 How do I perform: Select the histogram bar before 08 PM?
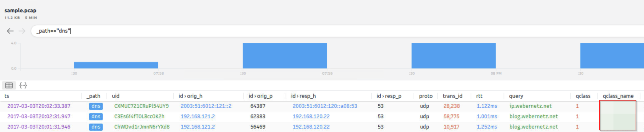point(453,56)
